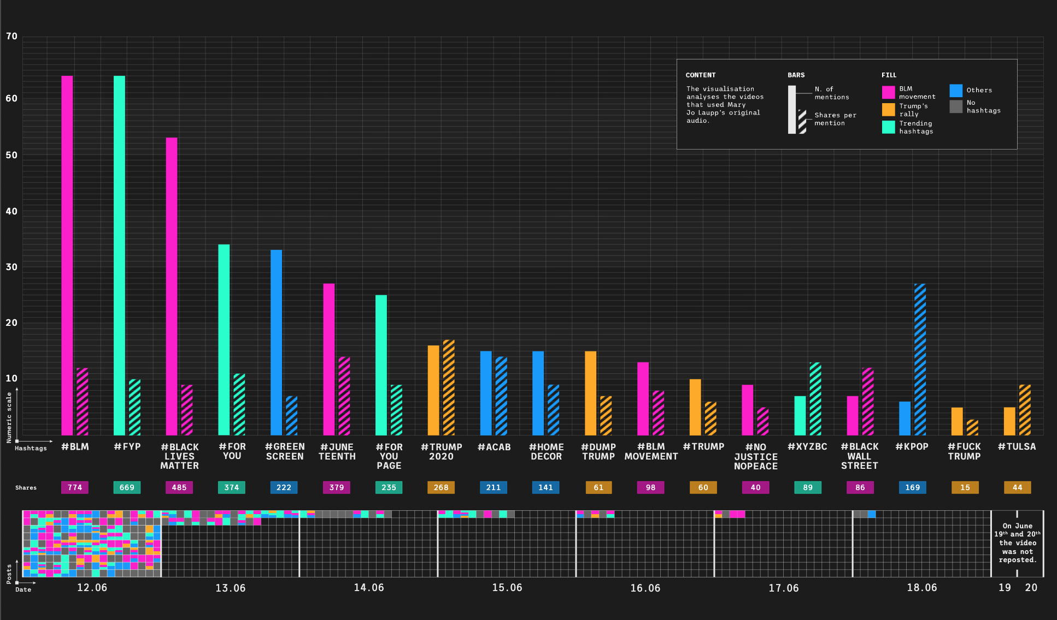
Task: Select the #BLM hashtag label
Action: pyautogui.click(x=75, y=447)
